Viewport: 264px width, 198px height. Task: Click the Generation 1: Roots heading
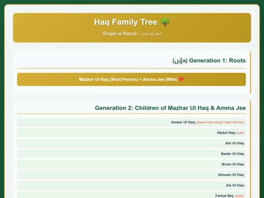pos(209,61)
